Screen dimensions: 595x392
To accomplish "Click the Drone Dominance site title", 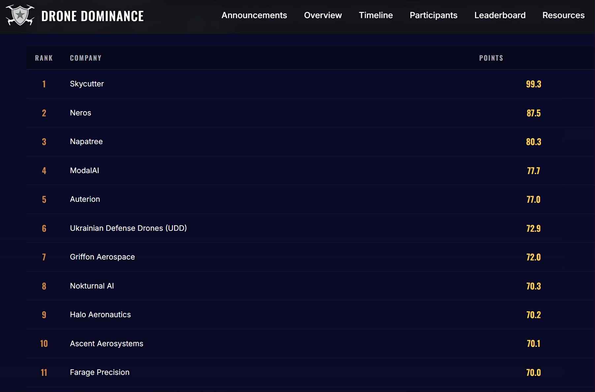I will (92, 16).
